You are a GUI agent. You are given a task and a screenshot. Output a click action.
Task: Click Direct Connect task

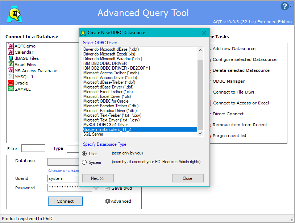(x=228, y=114)
